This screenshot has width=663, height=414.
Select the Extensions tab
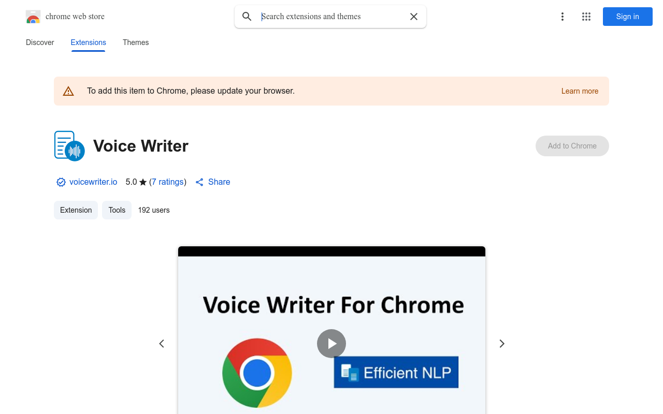89,42
